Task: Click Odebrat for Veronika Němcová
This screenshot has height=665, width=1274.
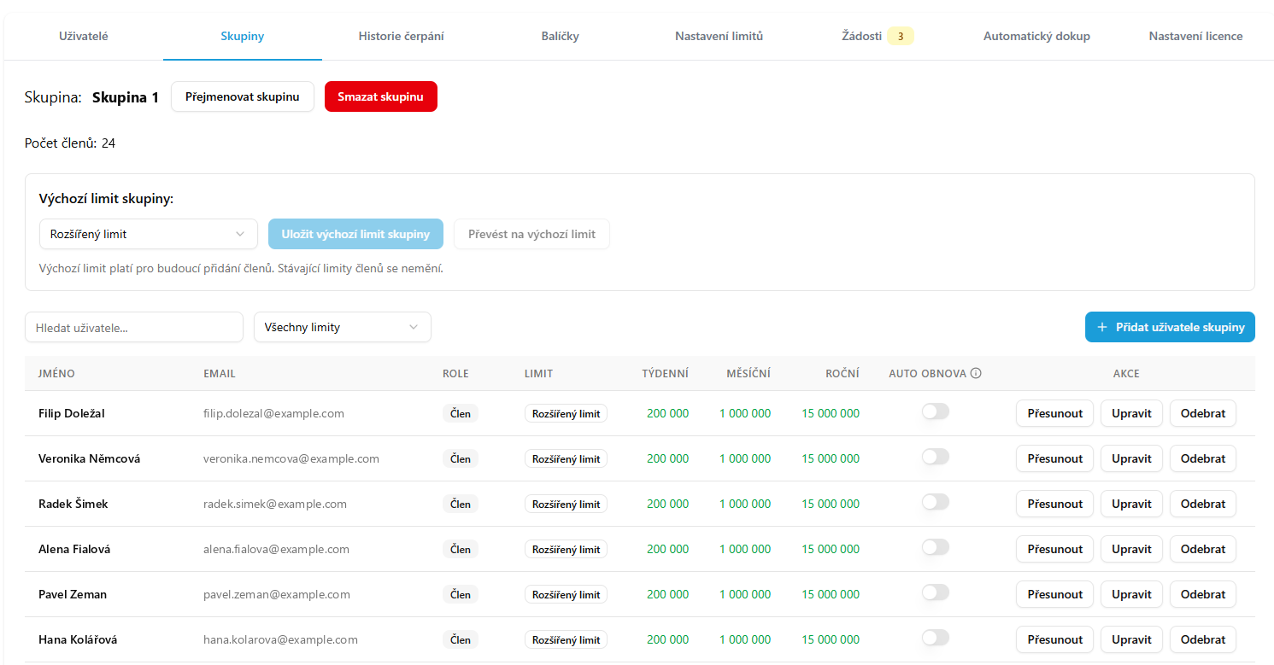Action: (x=1203, y=458)
